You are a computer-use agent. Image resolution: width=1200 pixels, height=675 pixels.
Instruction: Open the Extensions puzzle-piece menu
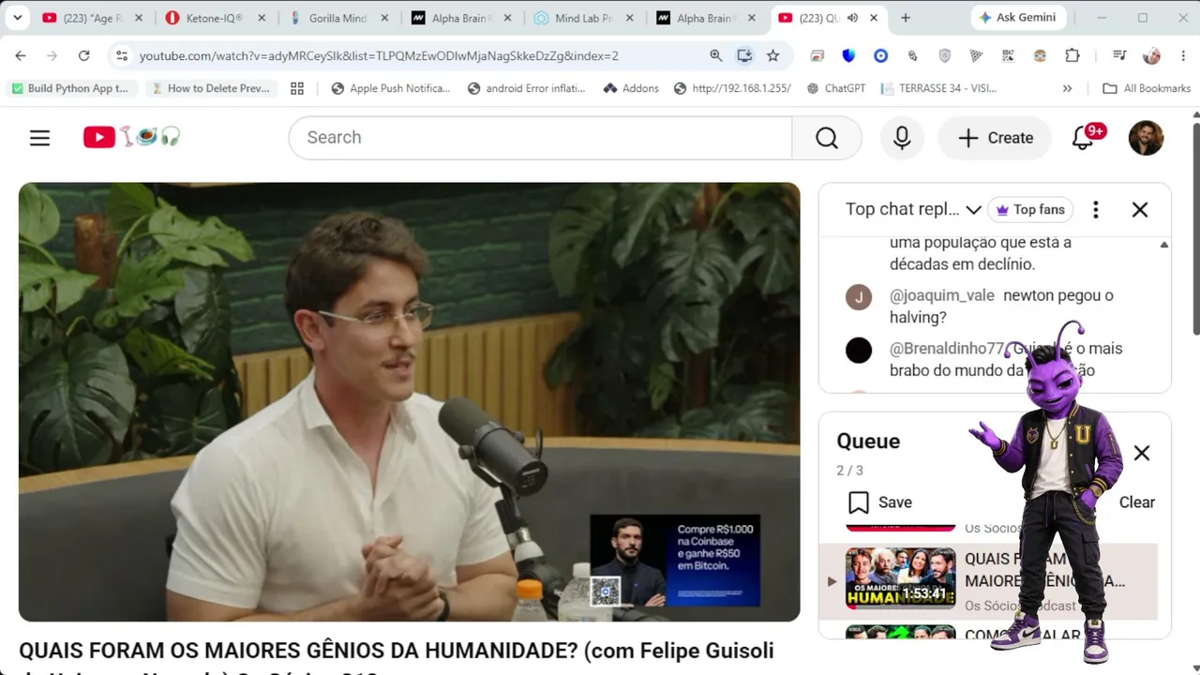click(1072, 56)
